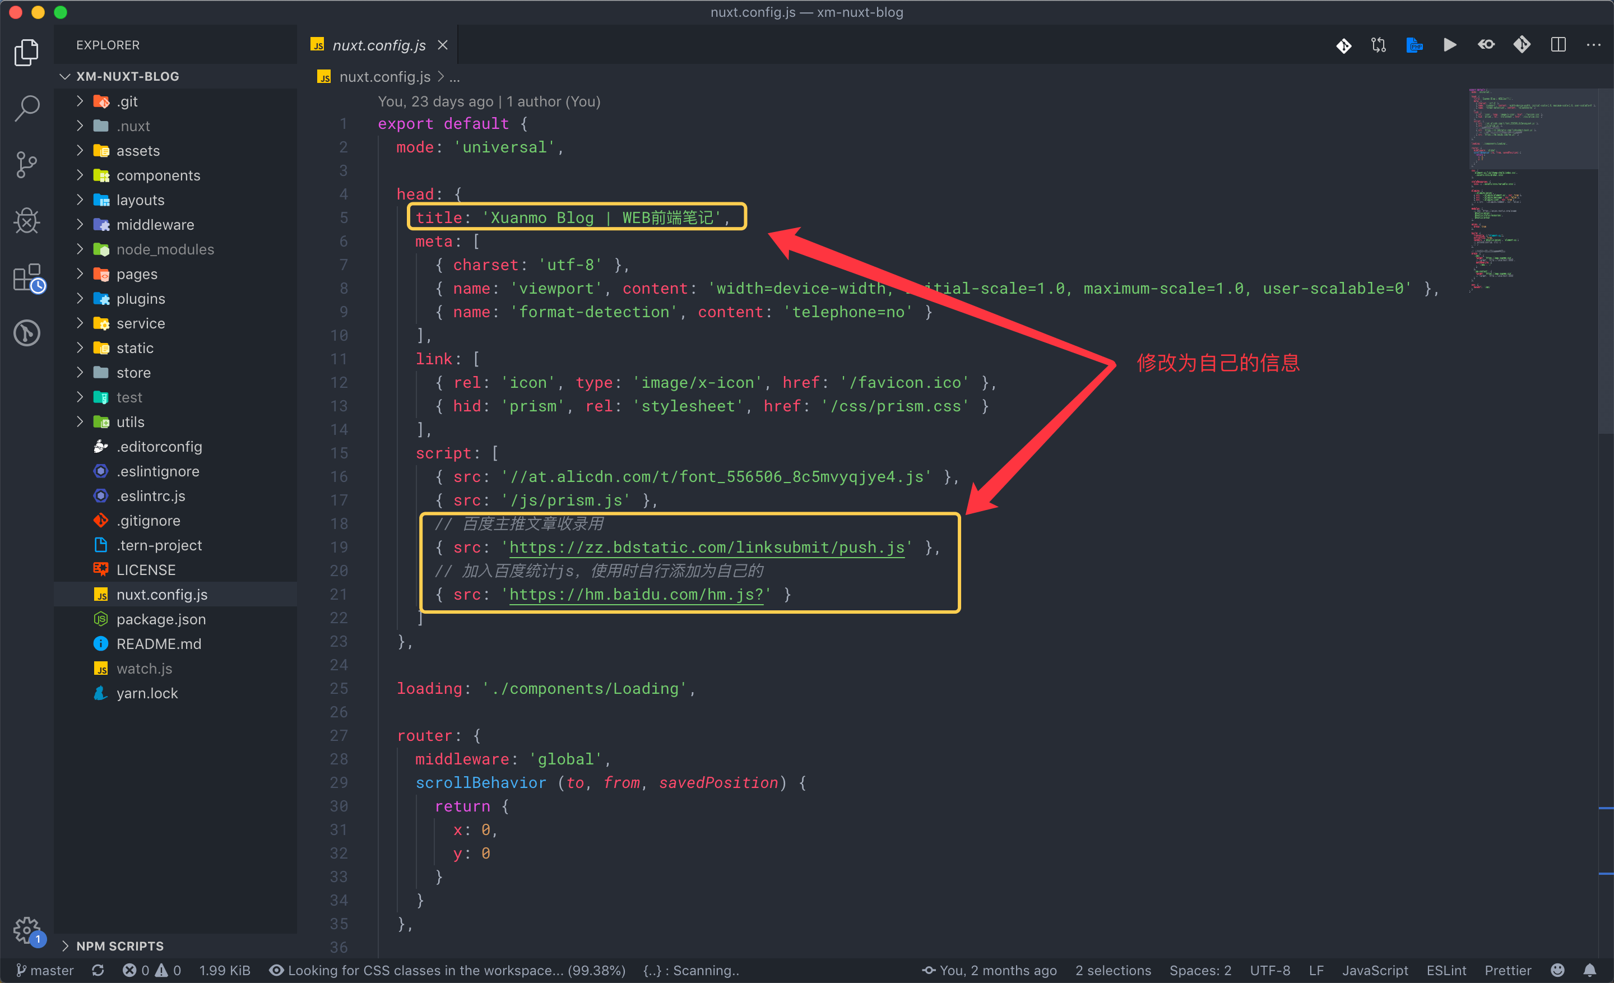This screenshot has width=1614, height=983.
Task: Select the Go Live / deploy icon
Action: tap(1449, 44)
